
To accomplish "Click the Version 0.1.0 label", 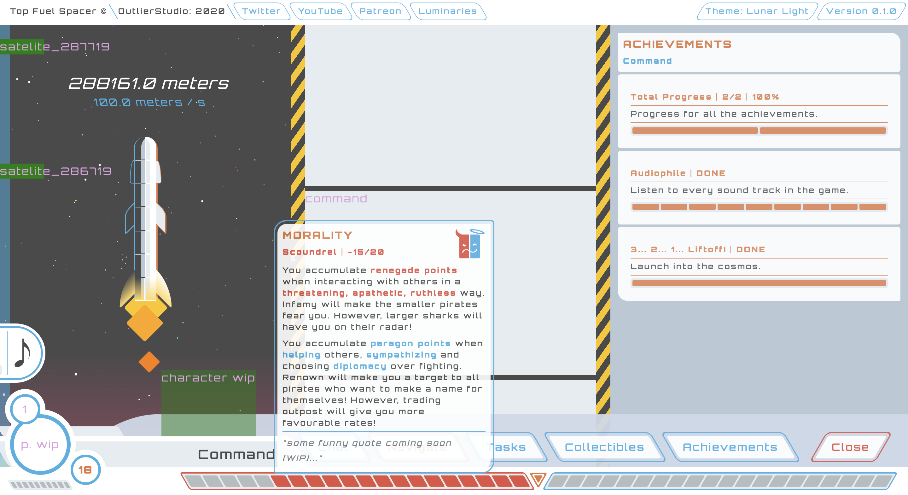I will click(861, 11).
